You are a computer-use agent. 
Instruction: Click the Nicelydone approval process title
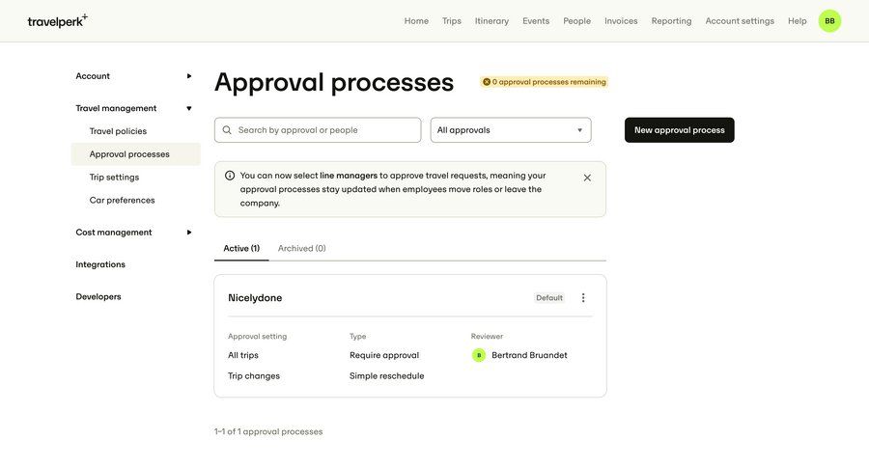click(x=255, y=298)
